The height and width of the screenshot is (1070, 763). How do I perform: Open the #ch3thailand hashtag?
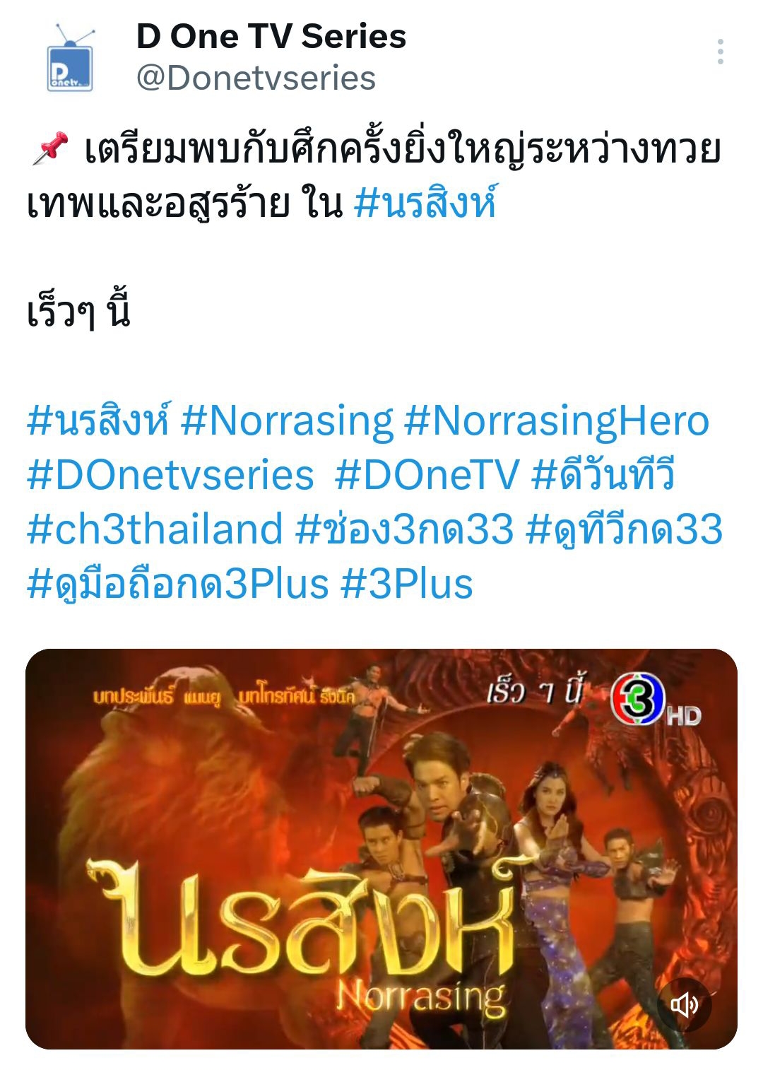155,529
